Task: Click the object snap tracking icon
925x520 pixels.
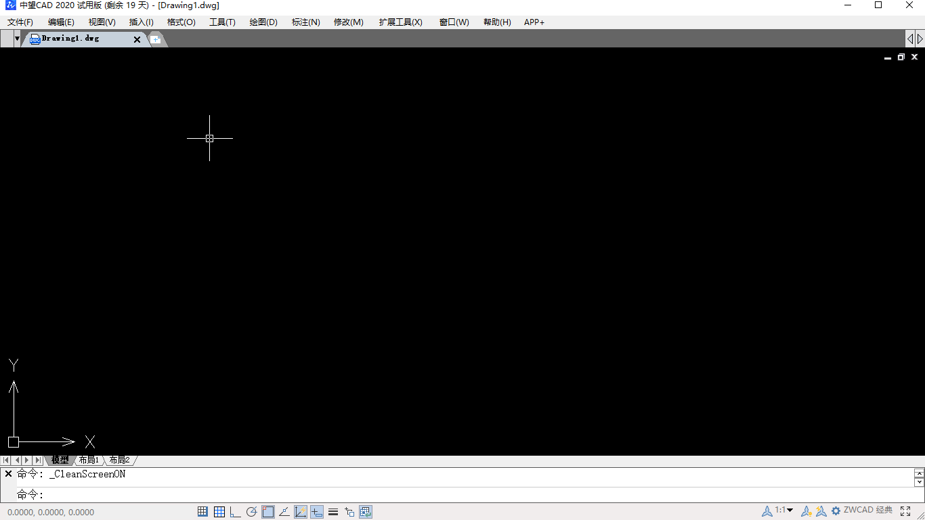Action: pyautogui.click(x=284, y=512)
